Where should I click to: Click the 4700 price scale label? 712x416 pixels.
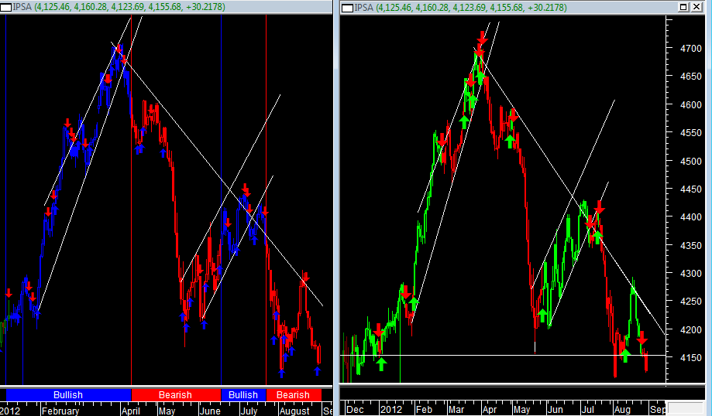pos(690,49)
